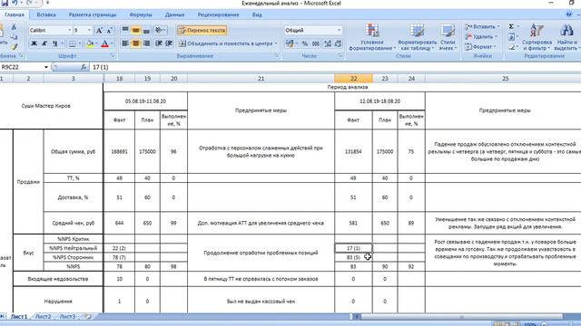The width and height of the screenshot is (581, 326).
Task: Toggle center horizontal alignment
Action: 136,43
